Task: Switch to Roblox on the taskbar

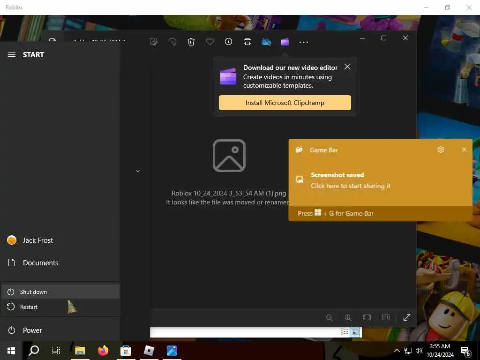Action: pos(149,351)
